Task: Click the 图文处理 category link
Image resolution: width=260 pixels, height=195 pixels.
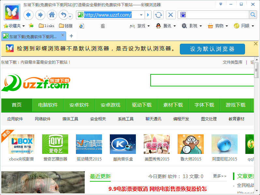Action: tap(209, 119)
